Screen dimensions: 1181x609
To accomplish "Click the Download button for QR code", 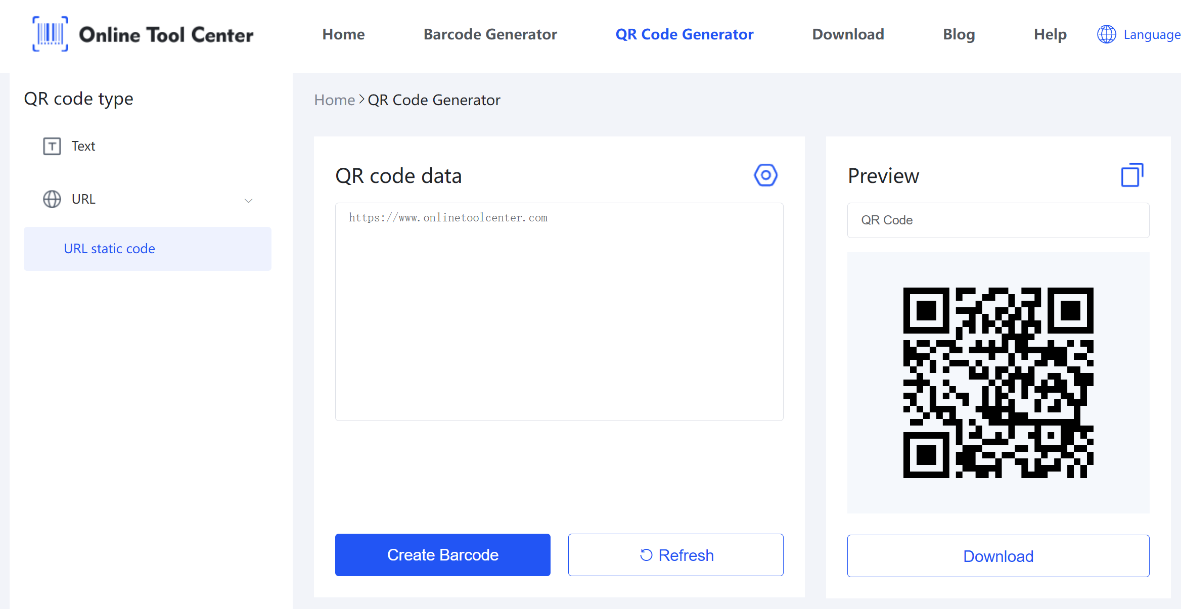I will 998,555.
